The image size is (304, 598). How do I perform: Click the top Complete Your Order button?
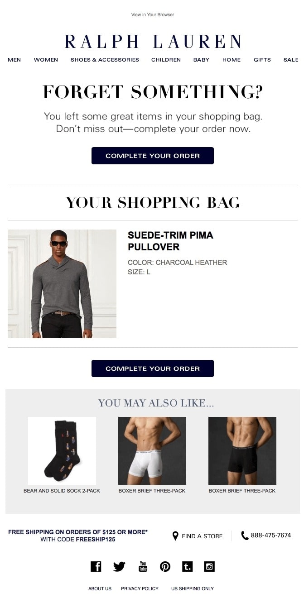pos(153,156)
